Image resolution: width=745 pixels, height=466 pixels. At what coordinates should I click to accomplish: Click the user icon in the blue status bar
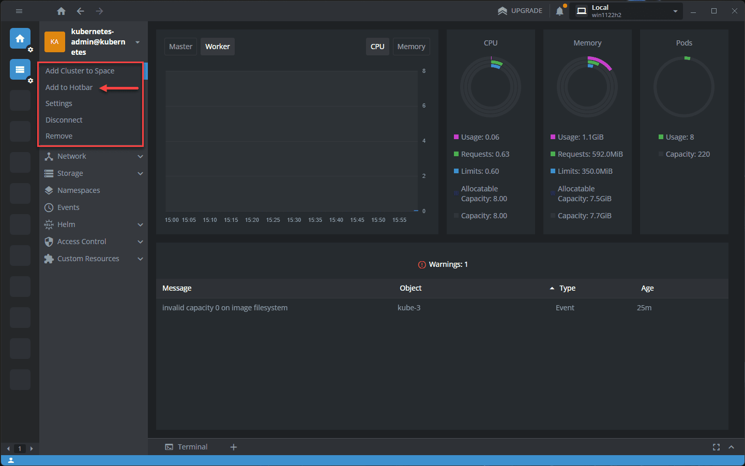tap(11, 460)
